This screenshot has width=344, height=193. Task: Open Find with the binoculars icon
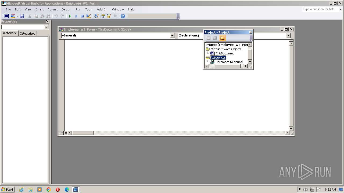point(48,16)
